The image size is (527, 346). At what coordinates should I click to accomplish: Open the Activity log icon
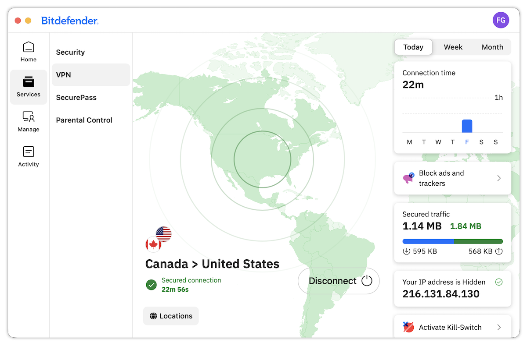29,152
